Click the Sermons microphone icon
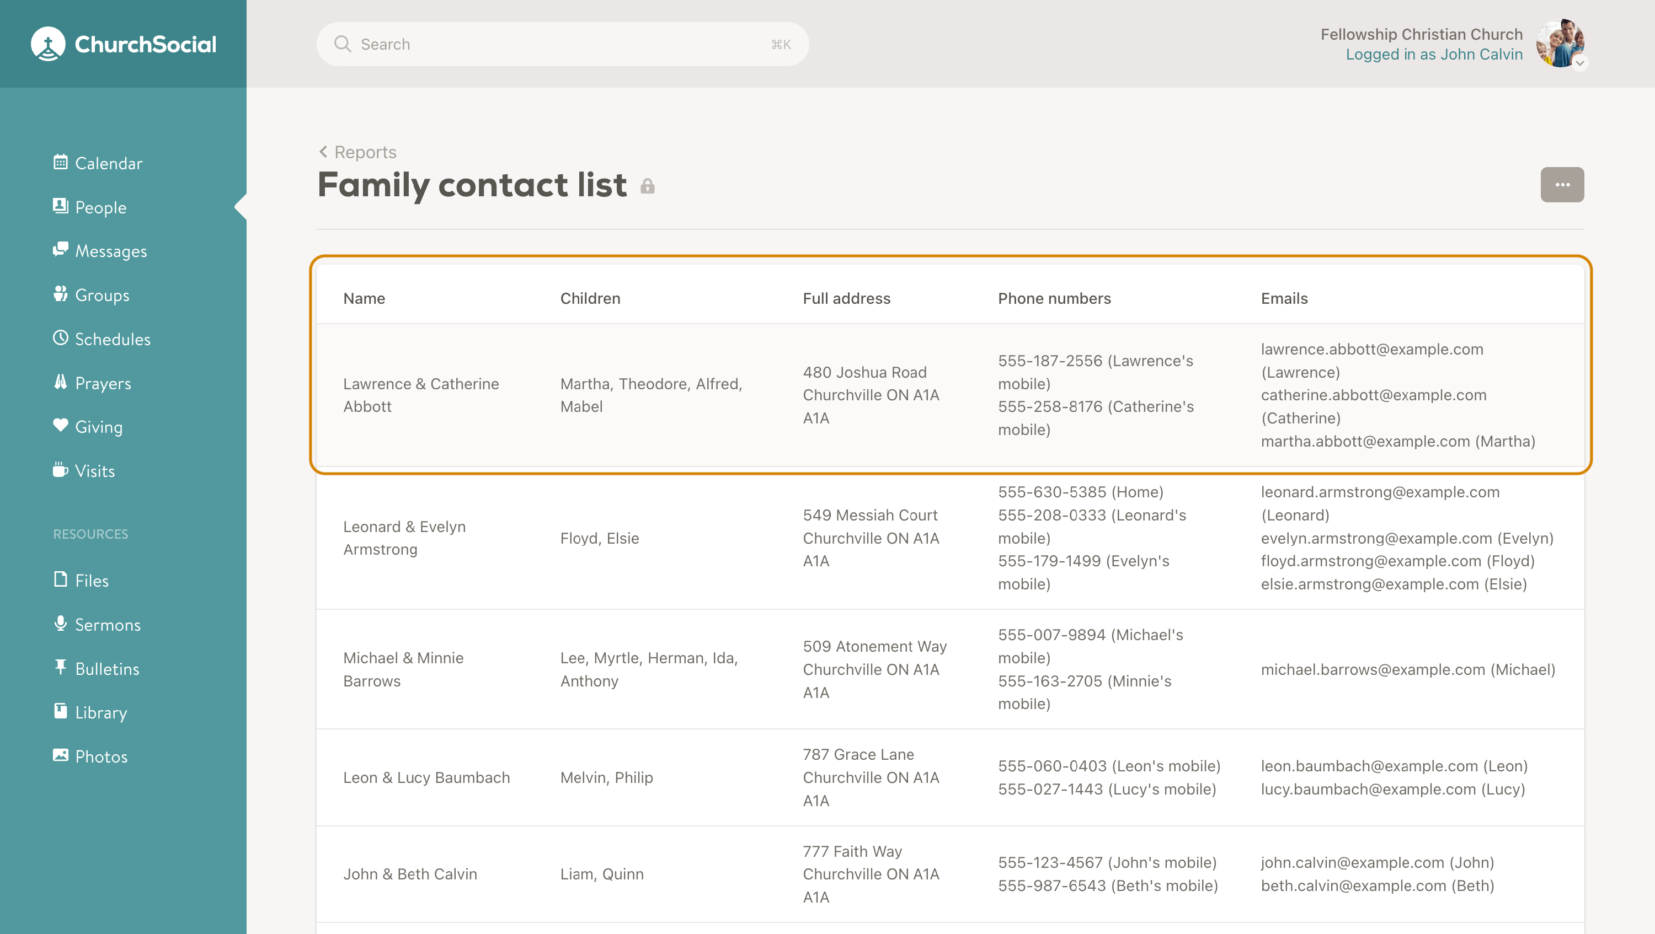 point(60,623)
